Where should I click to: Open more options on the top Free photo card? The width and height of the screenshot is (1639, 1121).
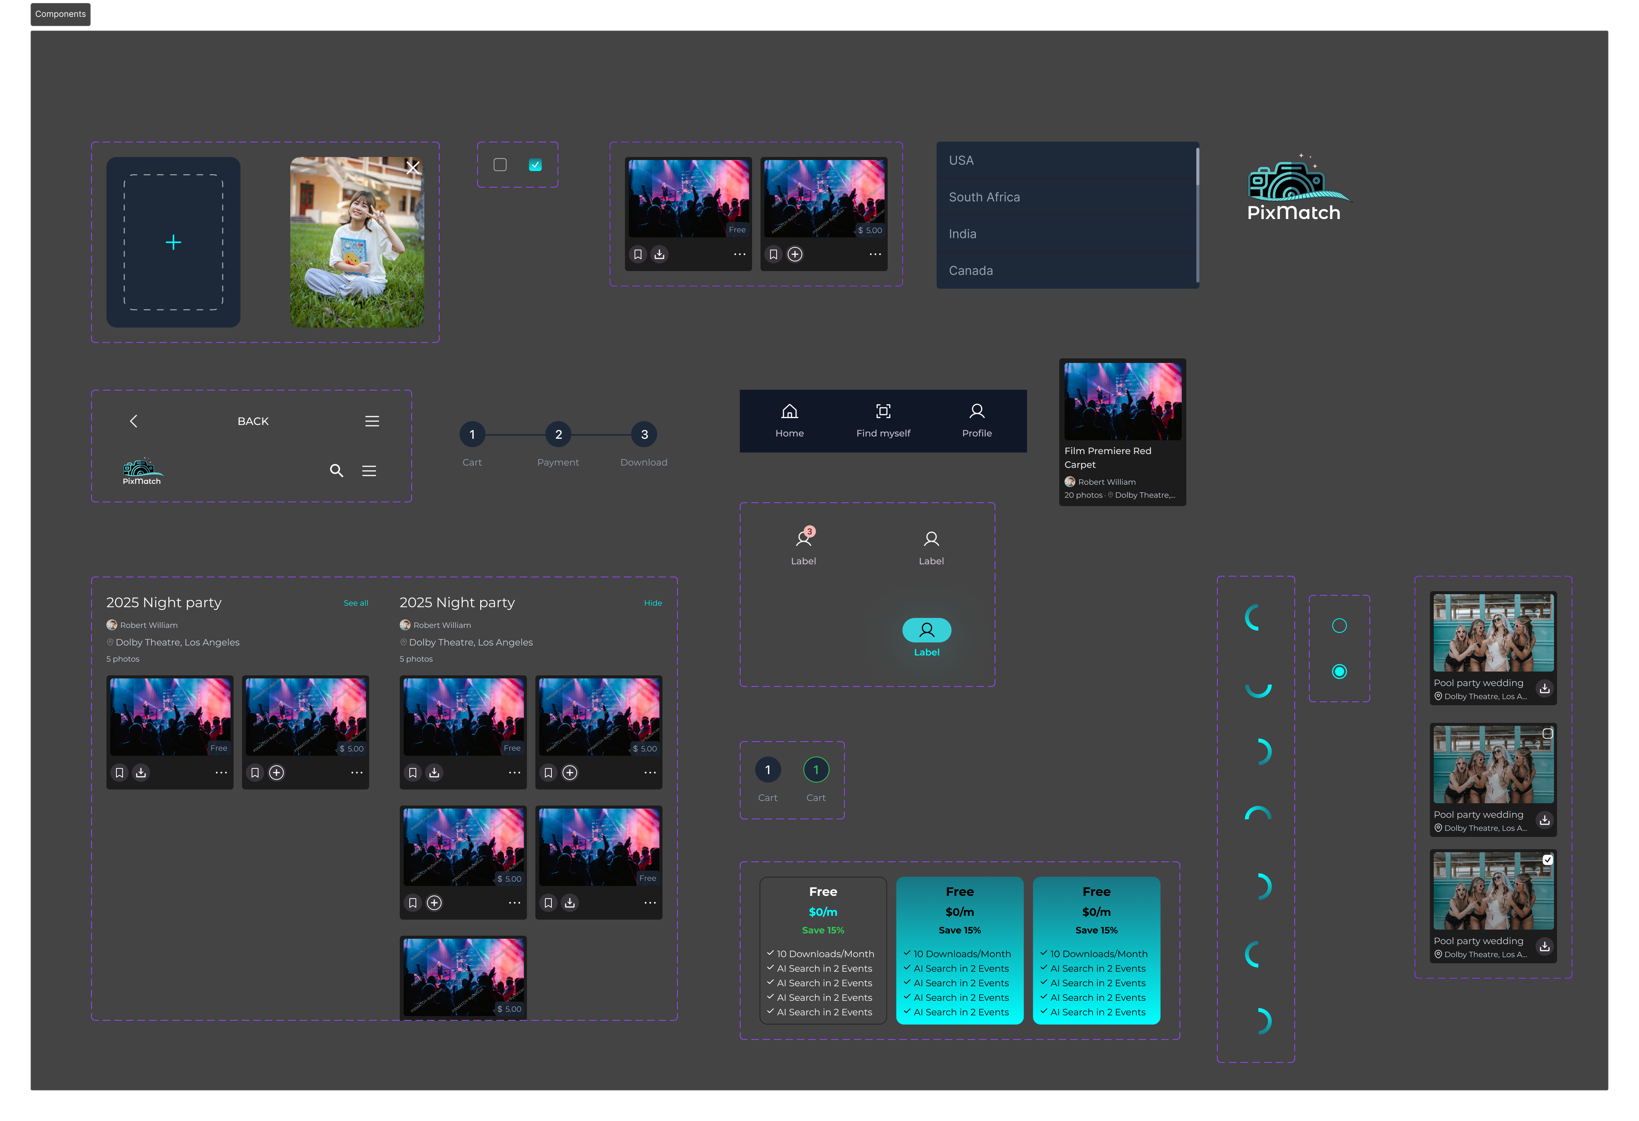click(740, 255)
